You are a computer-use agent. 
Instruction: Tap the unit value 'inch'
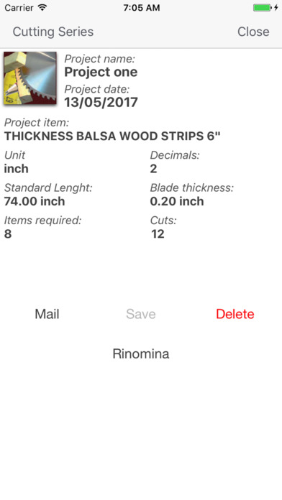[17, 169]
